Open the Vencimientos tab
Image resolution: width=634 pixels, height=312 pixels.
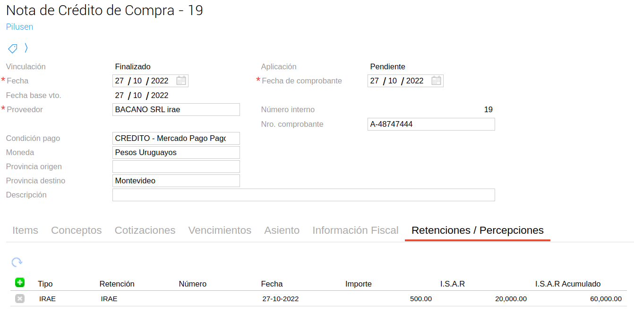point(220,230)
